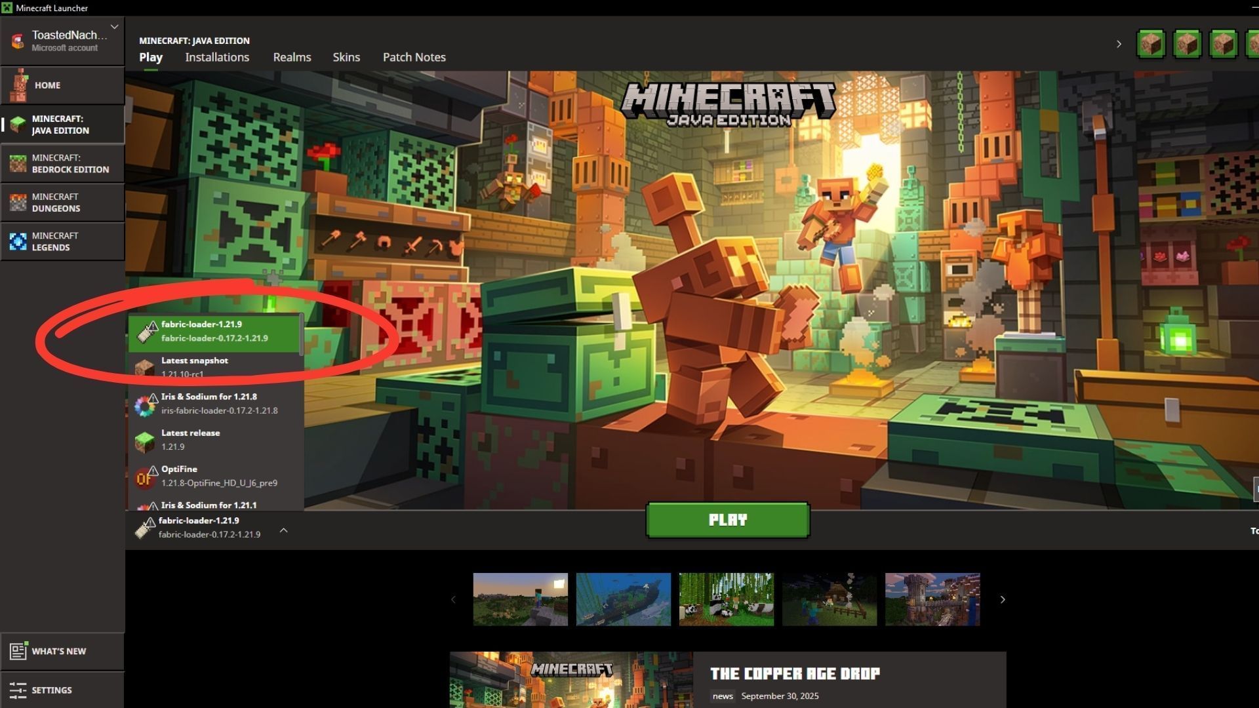Open the Settings sliders icon
Screen dimensions: 1259x708
(x=18, y=690)
